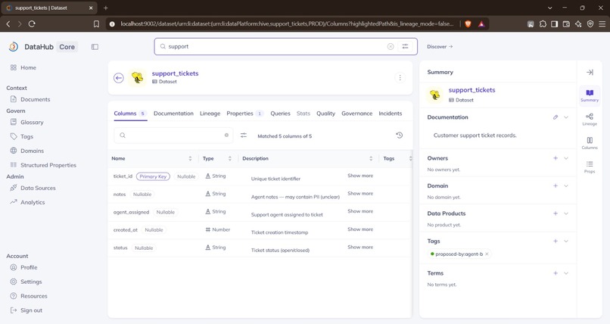Remove the proposed-by:agent-b tag

(487, 254)
